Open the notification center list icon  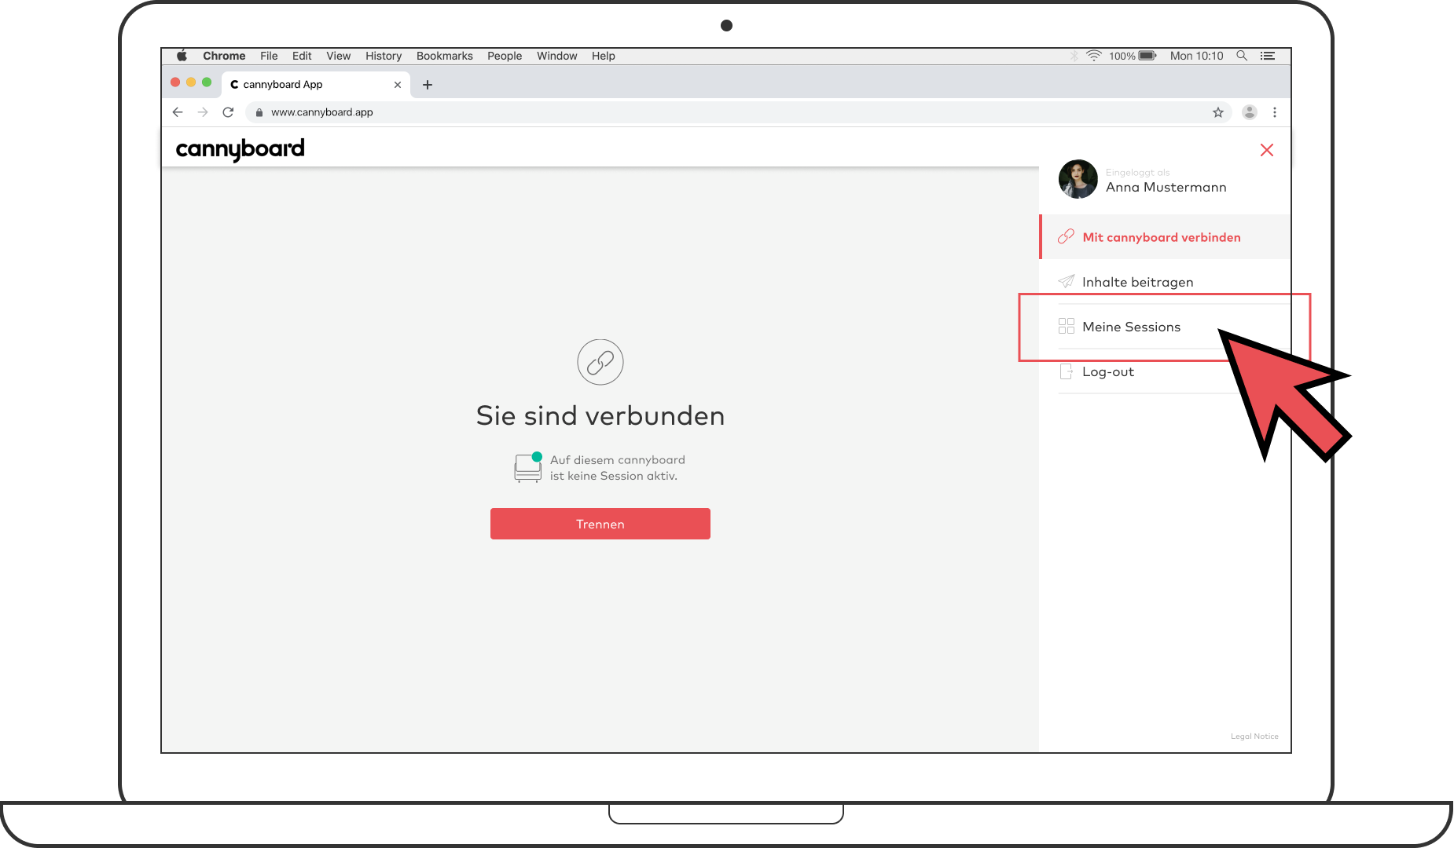click(1268, 56)
